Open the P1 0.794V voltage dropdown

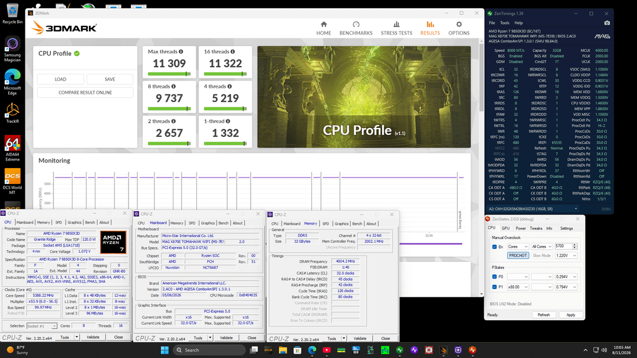[x=566, y=287]
